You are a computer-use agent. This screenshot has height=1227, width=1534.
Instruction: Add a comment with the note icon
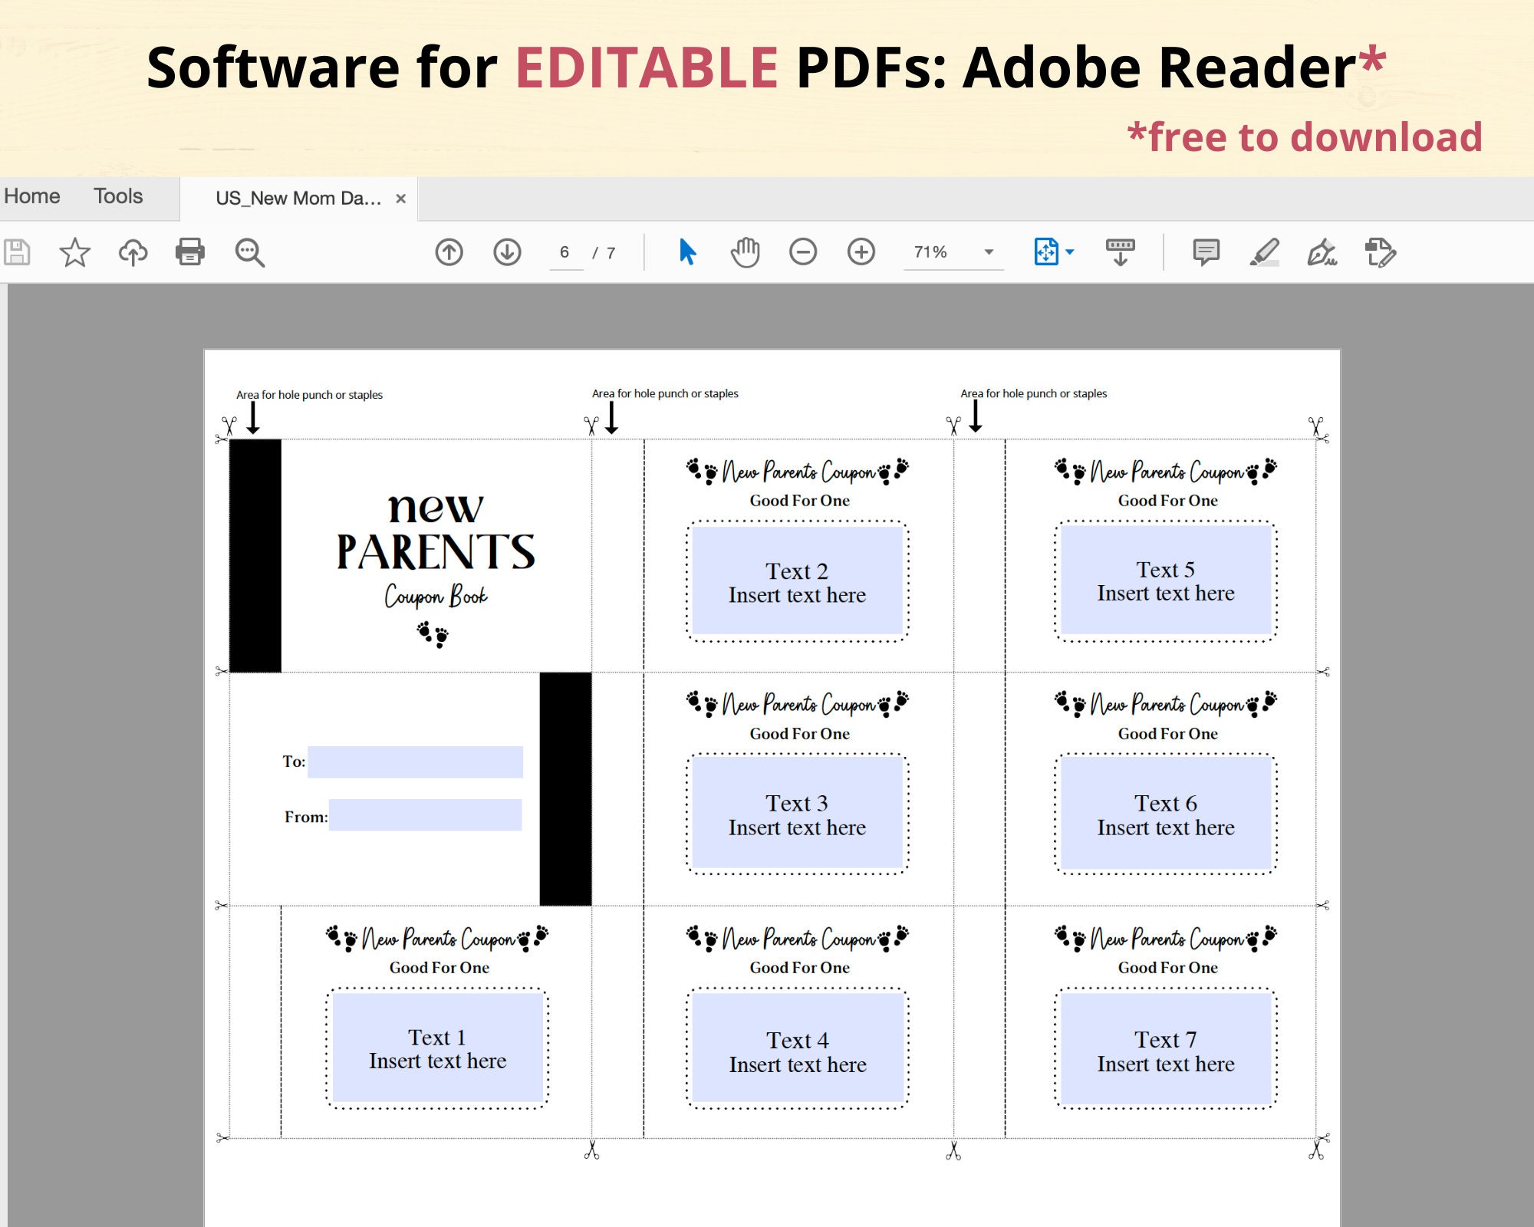[1206, 252]
